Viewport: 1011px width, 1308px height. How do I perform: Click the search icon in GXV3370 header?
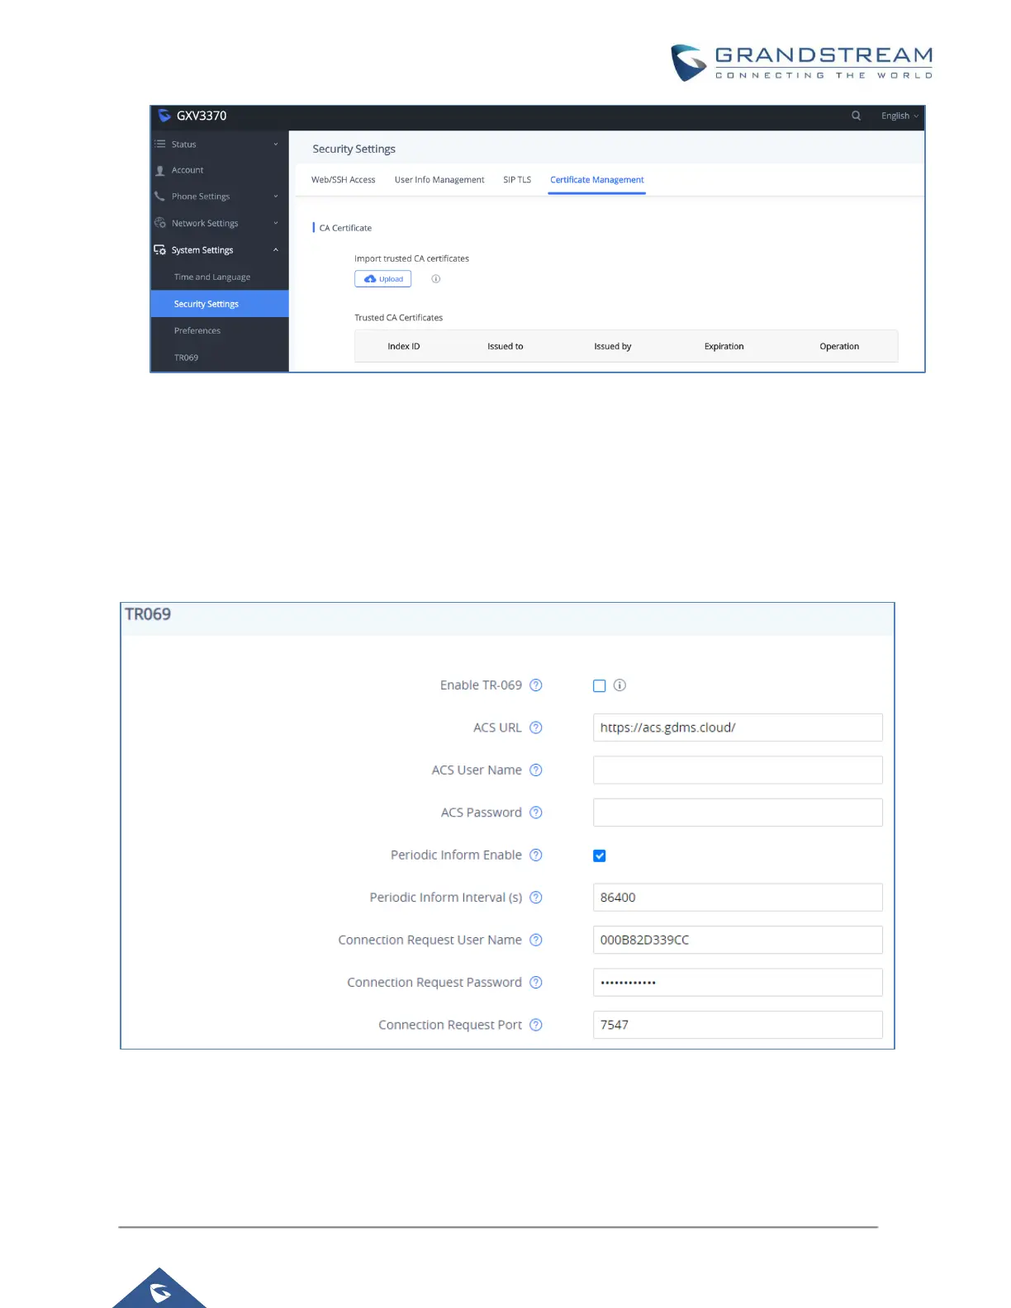point(856,116)
